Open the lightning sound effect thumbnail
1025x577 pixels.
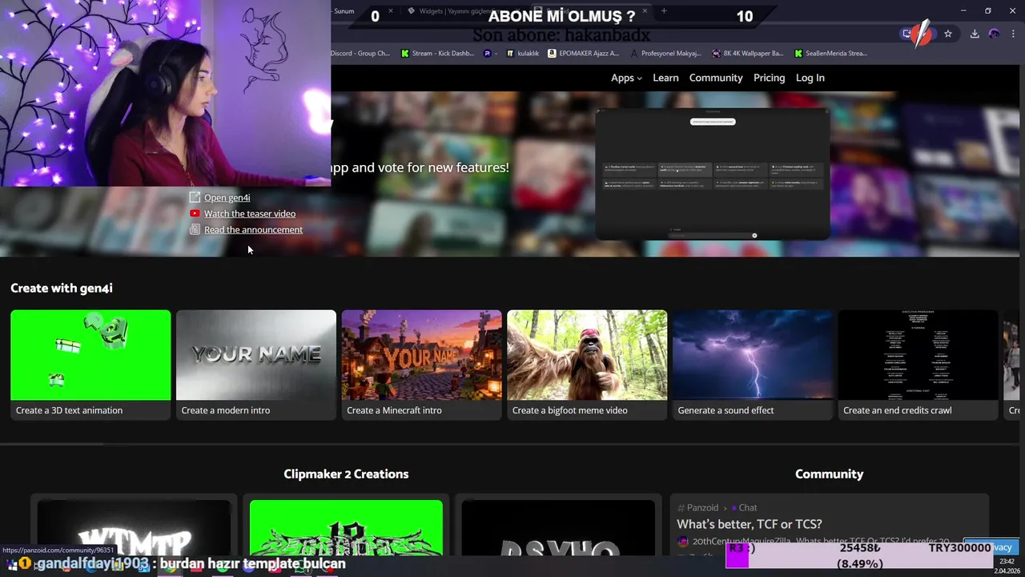point(753,355)
